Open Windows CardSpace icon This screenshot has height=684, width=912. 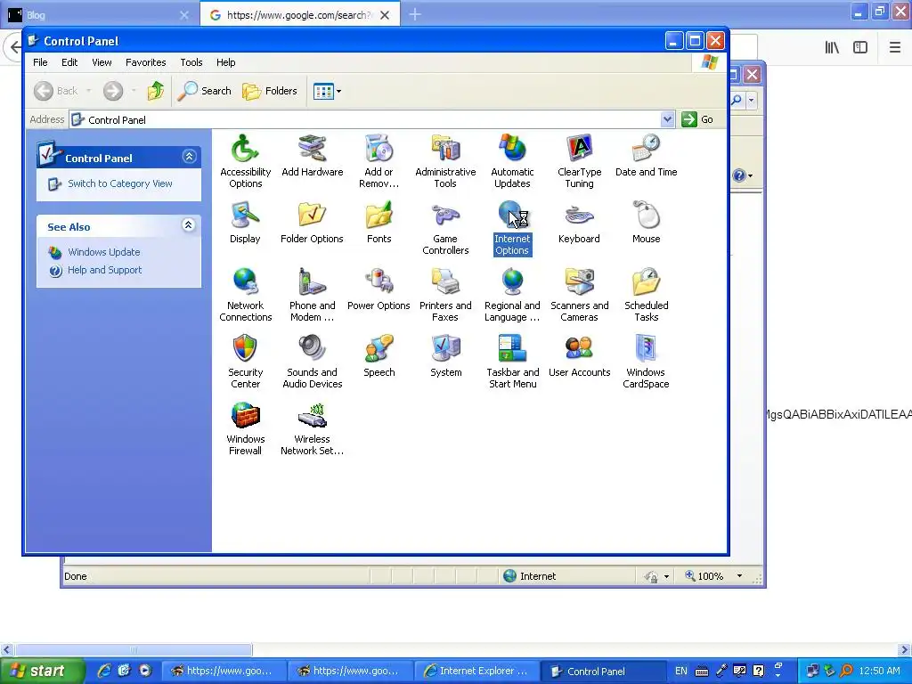pyautogui.click(x=646, y=362)
